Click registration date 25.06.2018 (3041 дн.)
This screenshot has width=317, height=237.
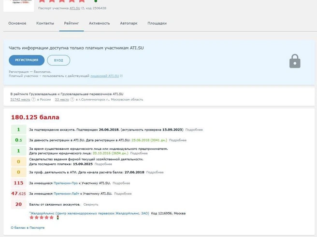point(149,140)
